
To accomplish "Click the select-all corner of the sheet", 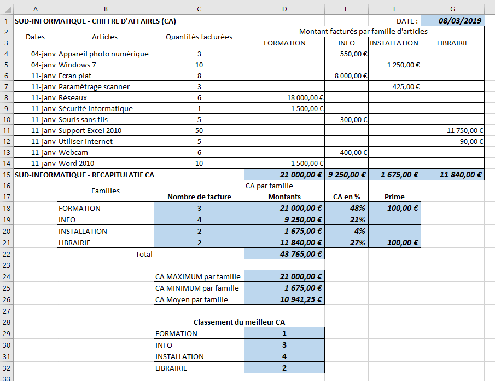I will 7,9.
